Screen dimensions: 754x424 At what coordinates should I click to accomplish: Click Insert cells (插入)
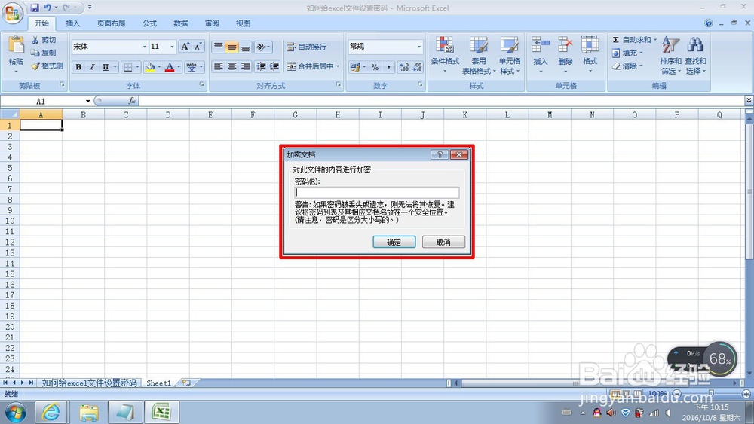pos(541,55)
